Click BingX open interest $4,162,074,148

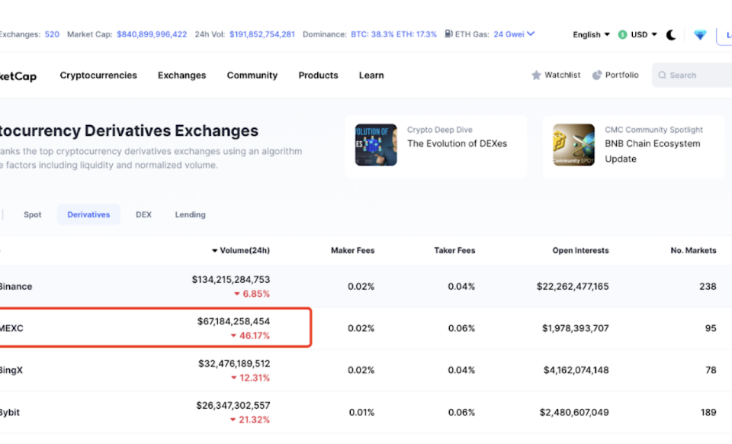pos(576,370)
